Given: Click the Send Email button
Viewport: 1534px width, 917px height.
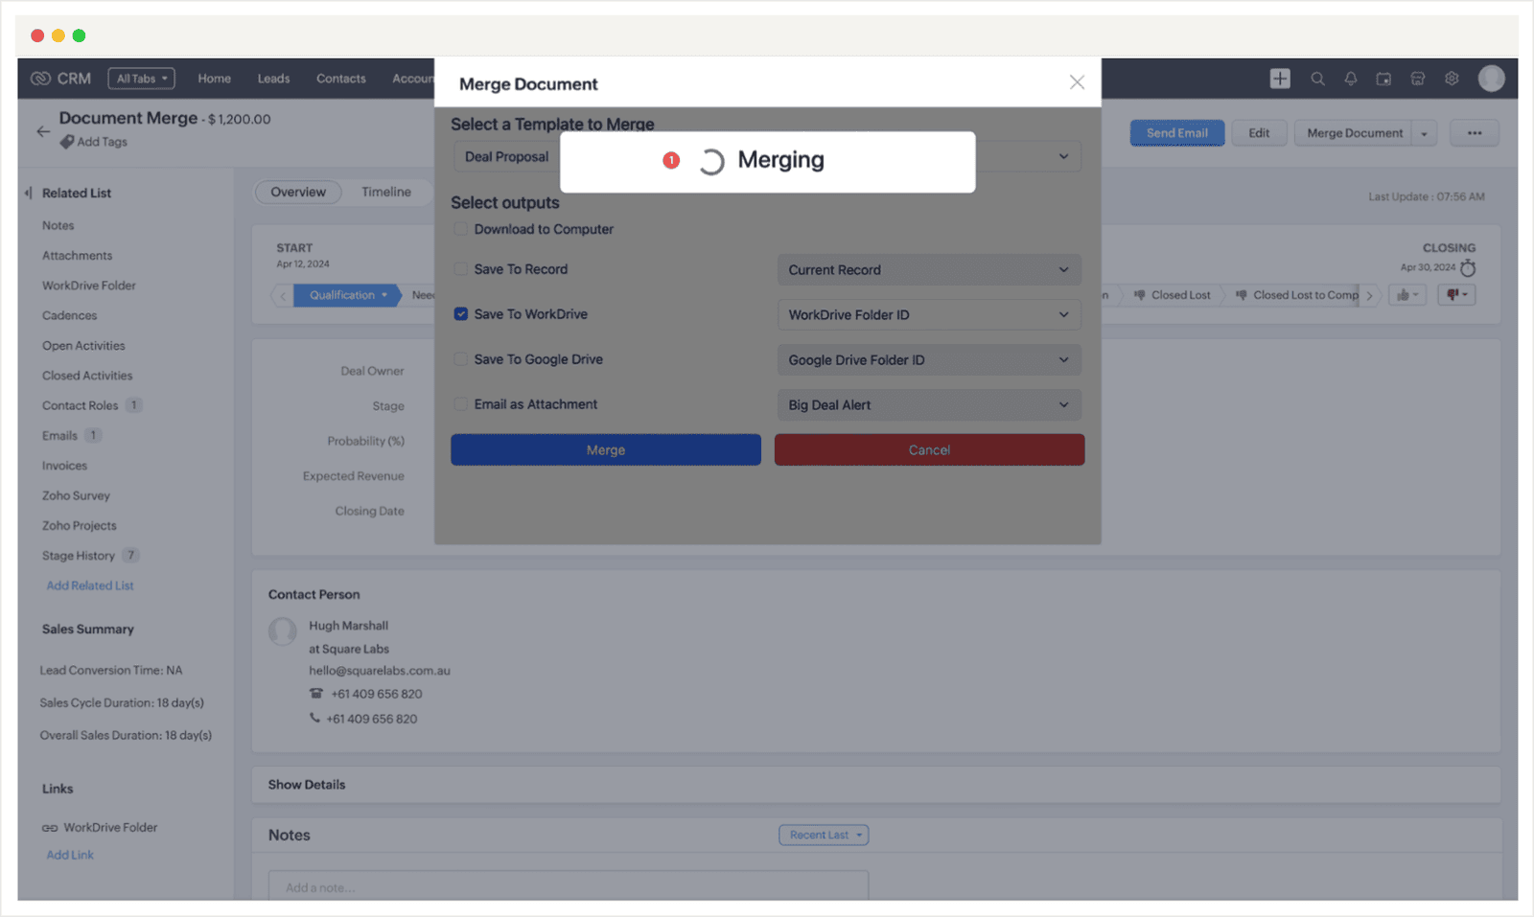Looking at the screenshot, I should point(1177,133).
